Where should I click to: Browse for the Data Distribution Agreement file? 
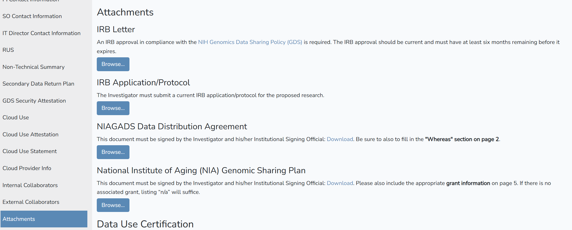pos(113,152)
